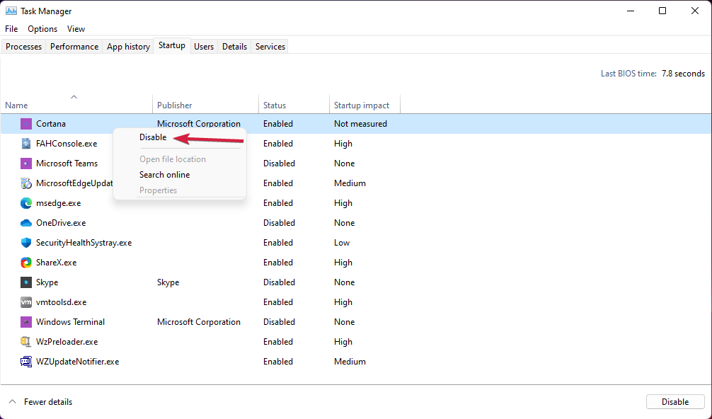Select the vmtoolsd.exe row name

(62, 302)
